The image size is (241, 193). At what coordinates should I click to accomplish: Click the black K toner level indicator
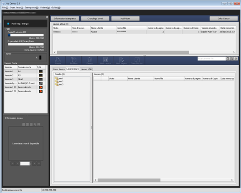click(x=40, y=58)
